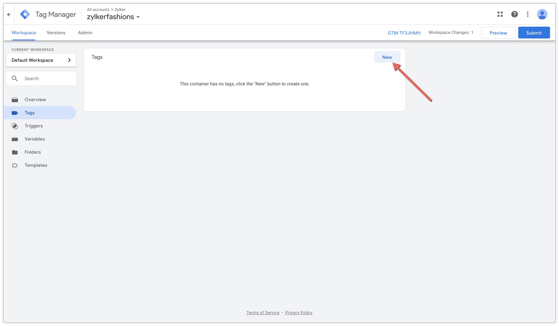Click the CURRENT WORKSPACE label
Image resolution: width=559 pixels, height=326 pixels.
pos(33,50)
